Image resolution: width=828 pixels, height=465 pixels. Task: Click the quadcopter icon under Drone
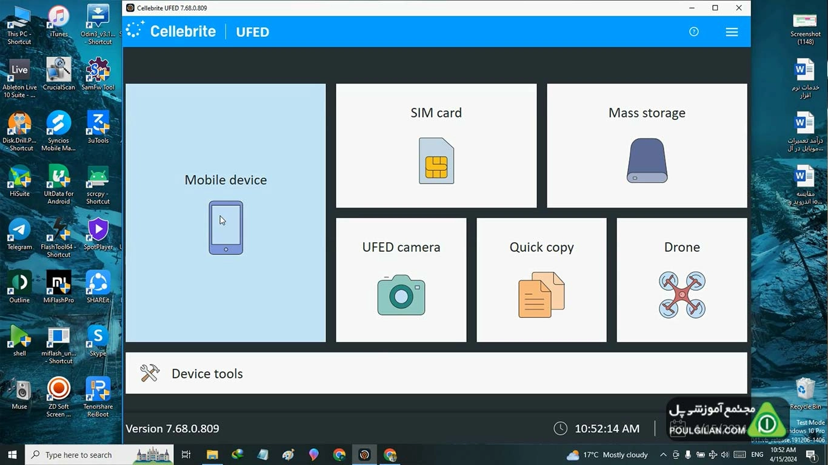click(x=682, y=295)
